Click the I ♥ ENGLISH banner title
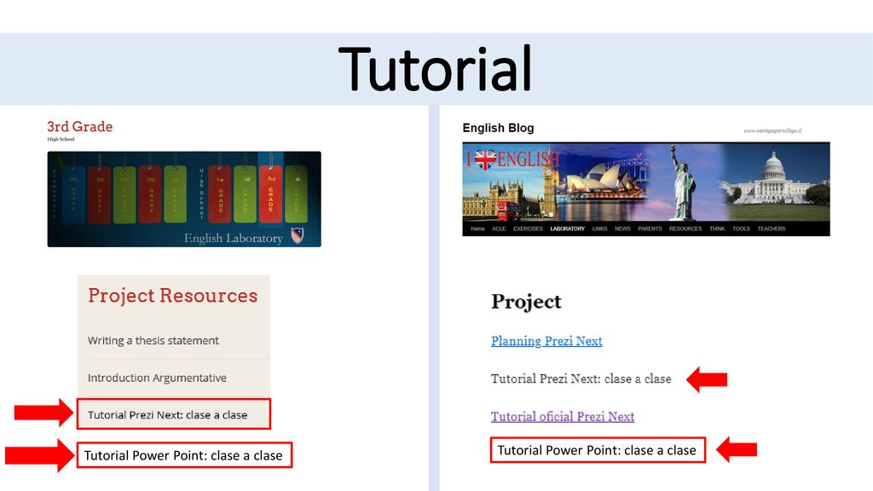This screenshot has width=873, height=491. pos(512,159)
